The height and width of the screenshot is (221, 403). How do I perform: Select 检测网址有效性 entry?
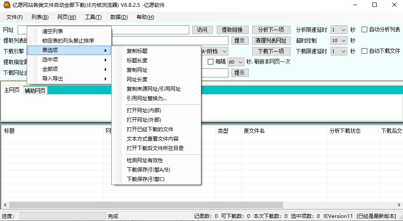[156, 160]
